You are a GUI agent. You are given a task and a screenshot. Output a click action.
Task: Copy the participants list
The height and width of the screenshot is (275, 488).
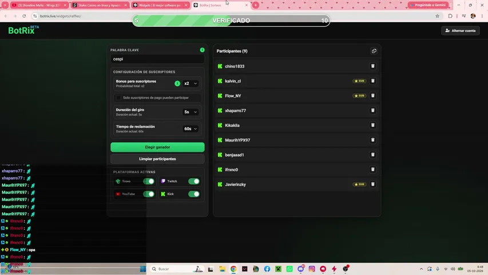pos(374,51)
